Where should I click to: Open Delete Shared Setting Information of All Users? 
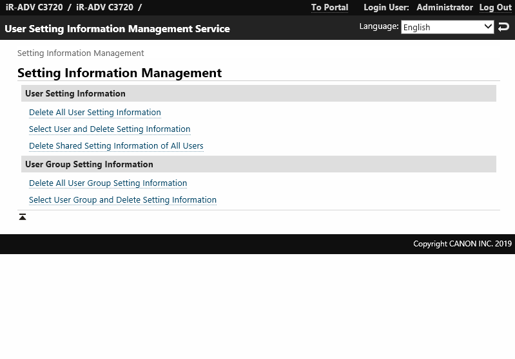(x=116, y=146)
